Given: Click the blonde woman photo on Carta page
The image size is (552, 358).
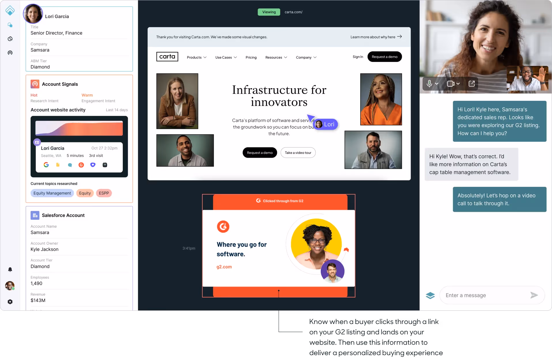Looking at the screenshot, I should coord(177,101).
